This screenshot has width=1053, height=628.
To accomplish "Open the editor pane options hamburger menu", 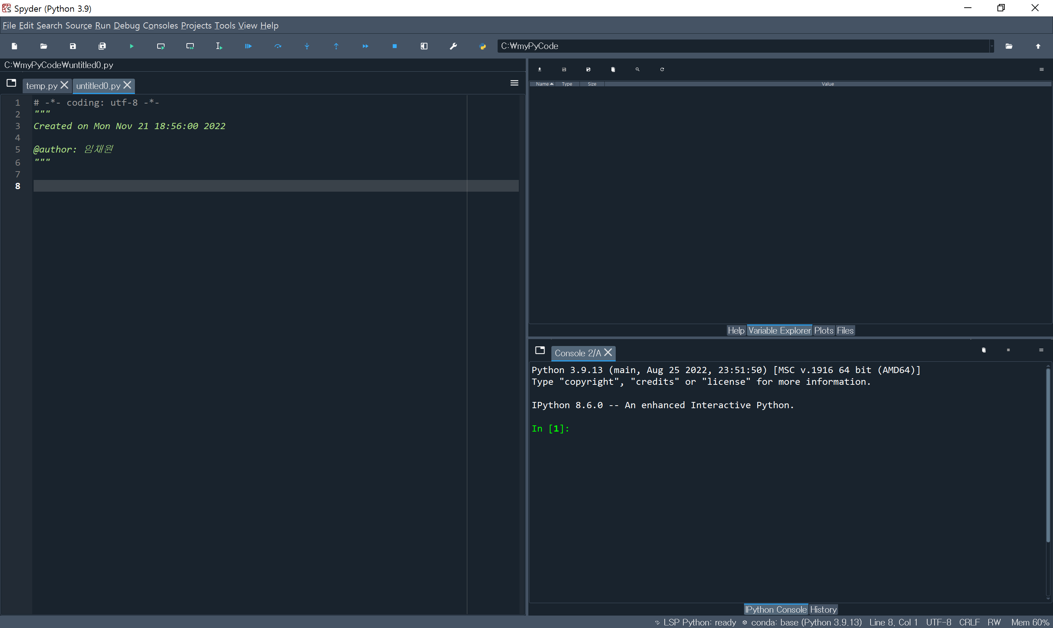I will coord(514,83).
